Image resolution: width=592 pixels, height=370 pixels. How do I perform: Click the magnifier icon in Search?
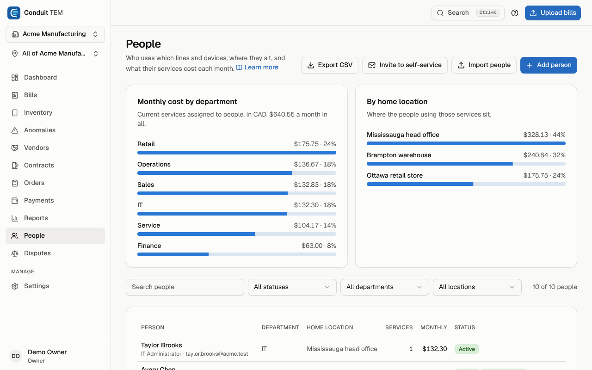(440, 13)
